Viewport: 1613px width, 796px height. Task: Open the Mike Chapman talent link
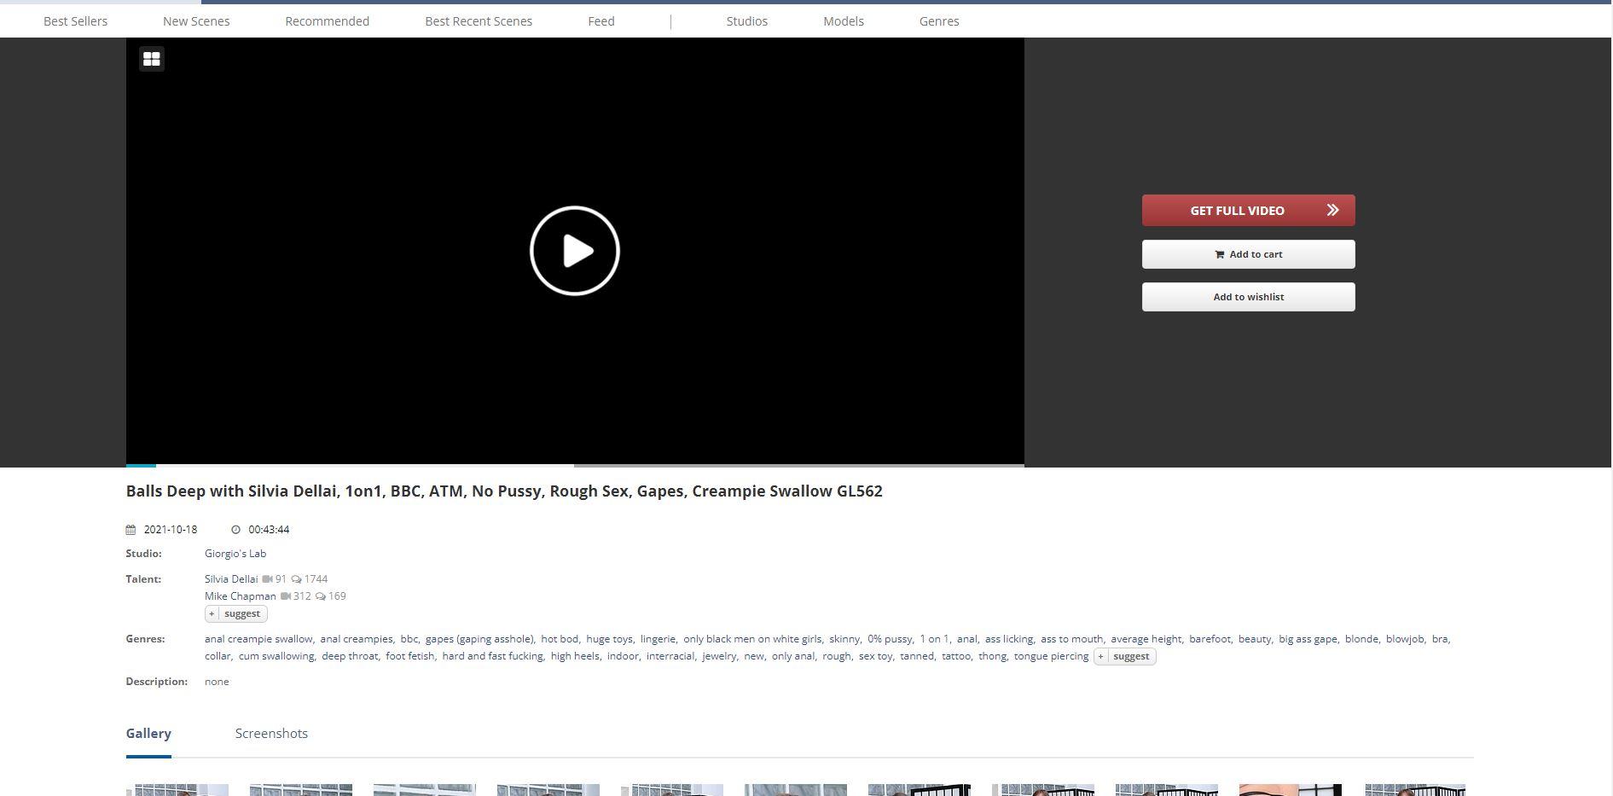(240, 596)
